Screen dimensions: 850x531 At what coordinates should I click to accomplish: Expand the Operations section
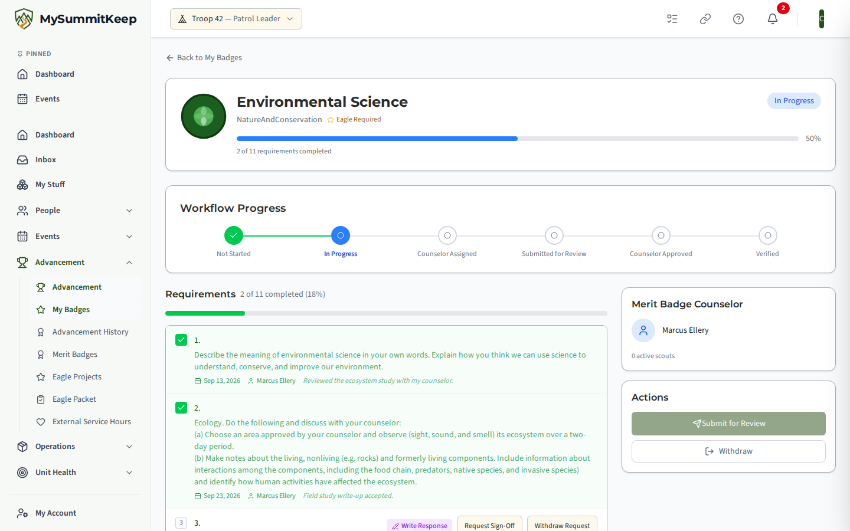pos(129,447)
